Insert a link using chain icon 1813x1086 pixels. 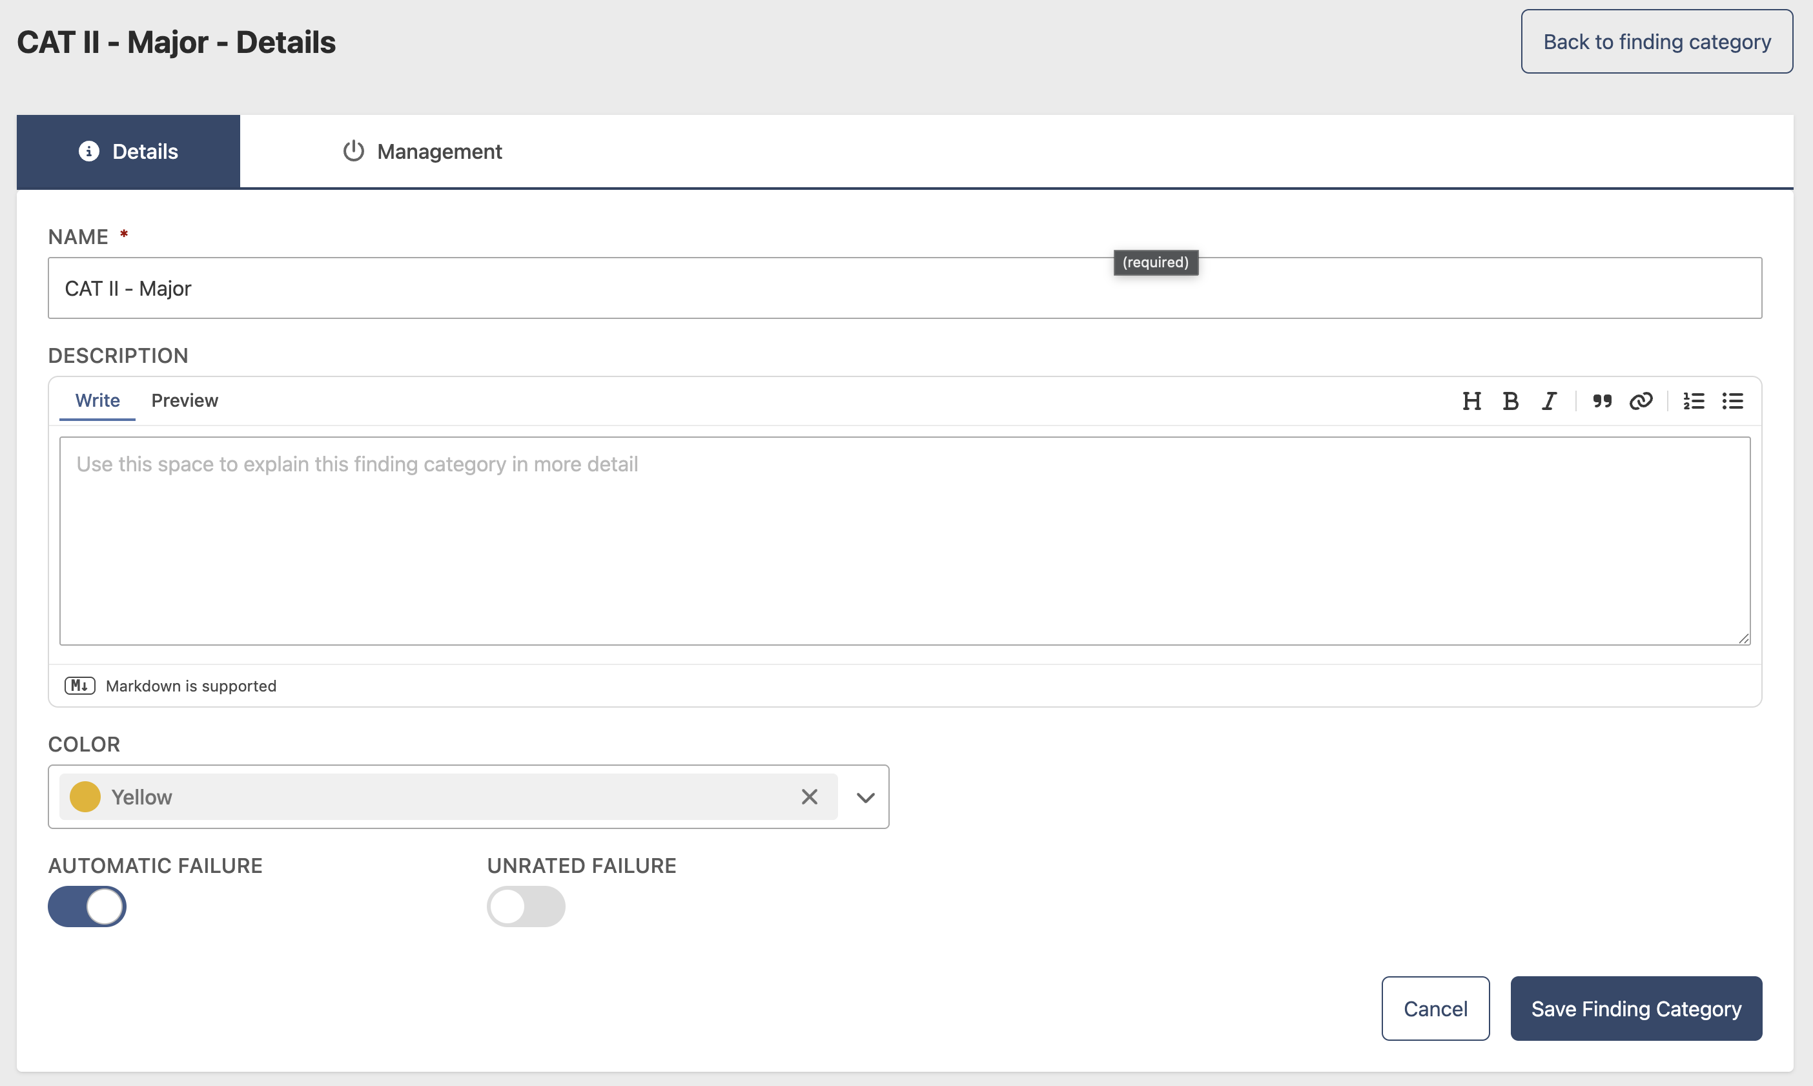coord(1641,401)
